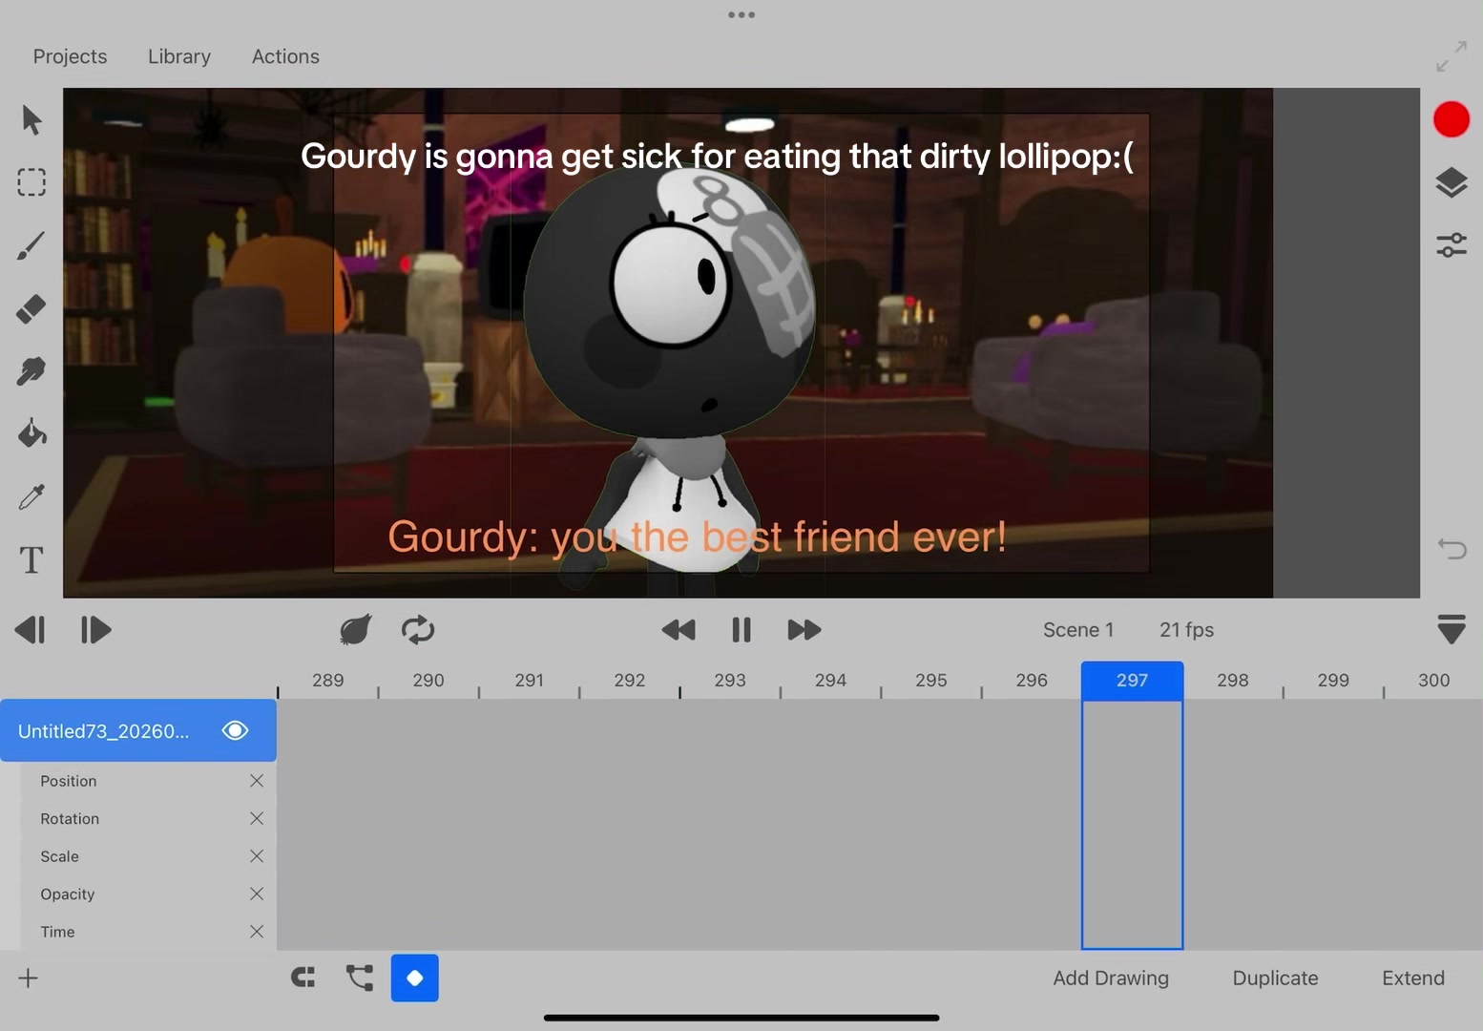Toggle loop playback

(418, 630)
